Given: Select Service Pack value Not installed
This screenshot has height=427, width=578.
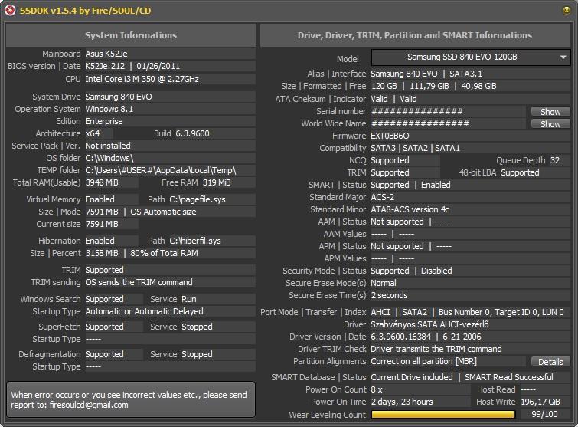Looking at the screenshot, I should point(108,146).
